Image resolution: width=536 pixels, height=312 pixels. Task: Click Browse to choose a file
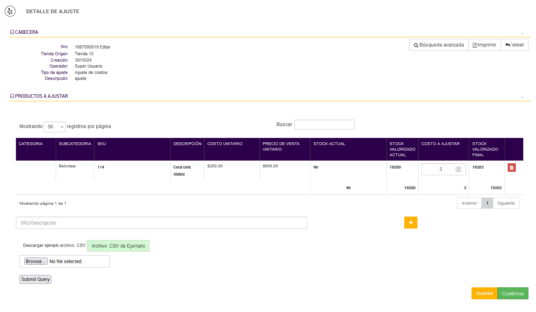click(36, 262)
